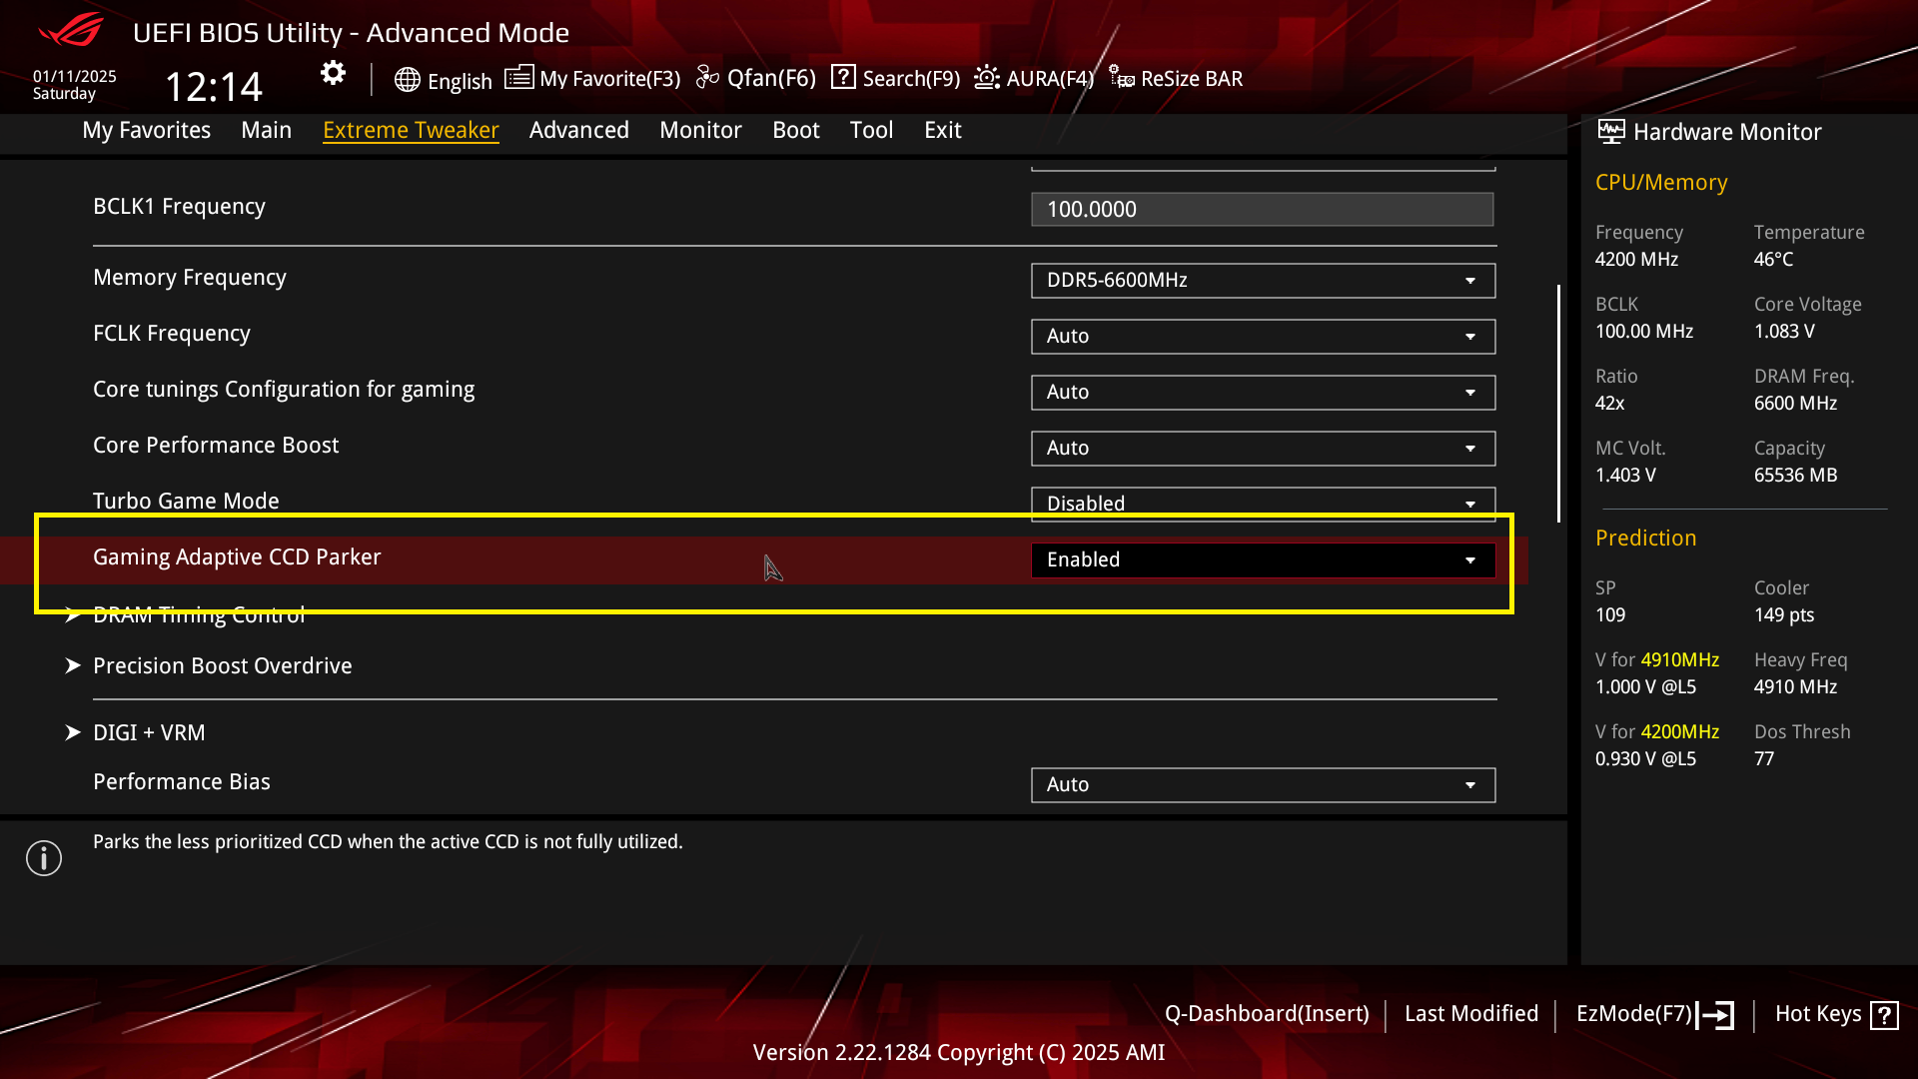The height and width of the screenshot is (1079, 1918).
Task: Open Gaming Adaptive CCD Parker dropdown
Action: point(1263,559)
